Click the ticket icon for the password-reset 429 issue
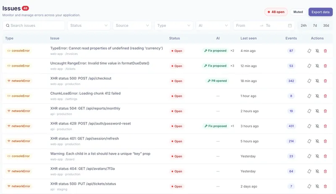Screen dimensions: 336x194 coord(309,126)
